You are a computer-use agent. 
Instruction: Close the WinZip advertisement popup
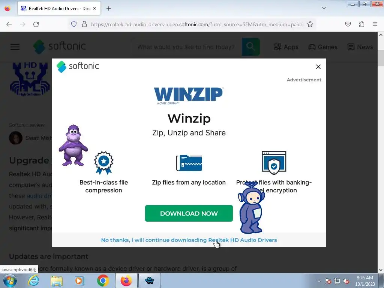(318, 67)
